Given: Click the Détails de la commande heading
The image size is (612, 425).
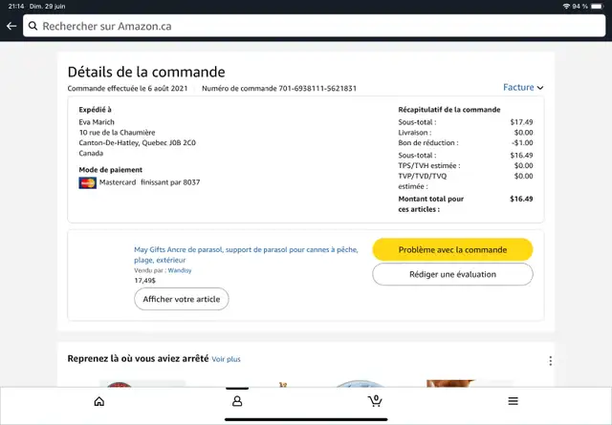Looking at the screenshot, I should click(x=146, y=73).
